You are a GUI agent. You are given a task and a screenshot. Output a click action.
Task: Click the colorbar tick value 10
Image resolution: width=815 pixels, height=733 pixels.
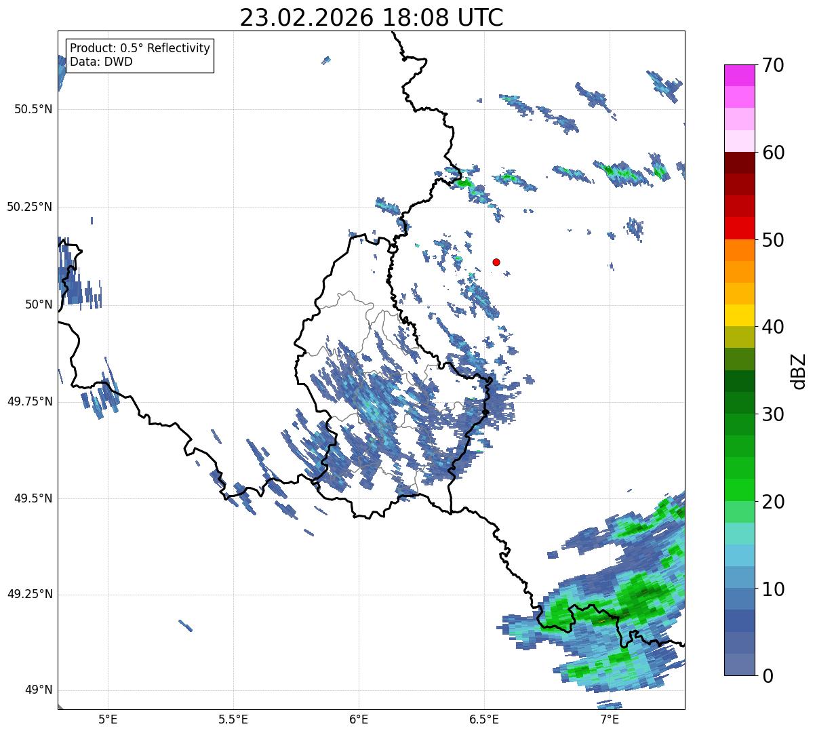point(772,589)
